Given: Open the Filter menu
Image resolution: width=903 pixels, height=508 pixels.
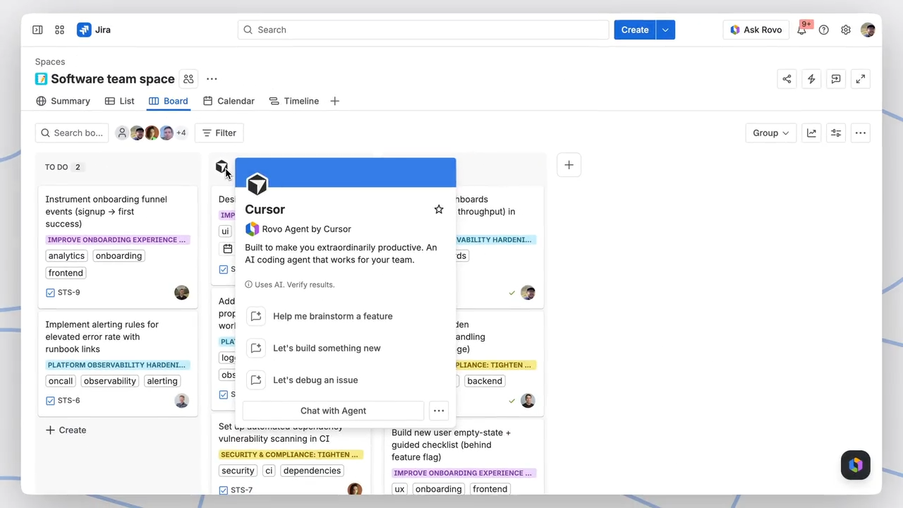Looking at the screenshot, I should 219,133.
